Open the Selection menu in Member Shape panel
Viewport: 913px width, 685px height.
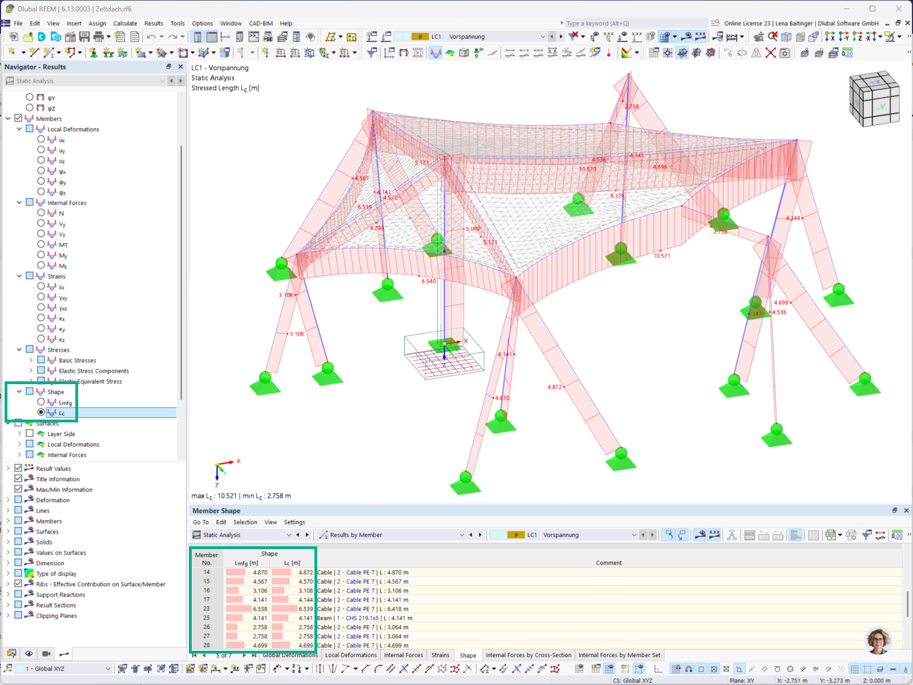pyautogui.click(x=245, y=522)
